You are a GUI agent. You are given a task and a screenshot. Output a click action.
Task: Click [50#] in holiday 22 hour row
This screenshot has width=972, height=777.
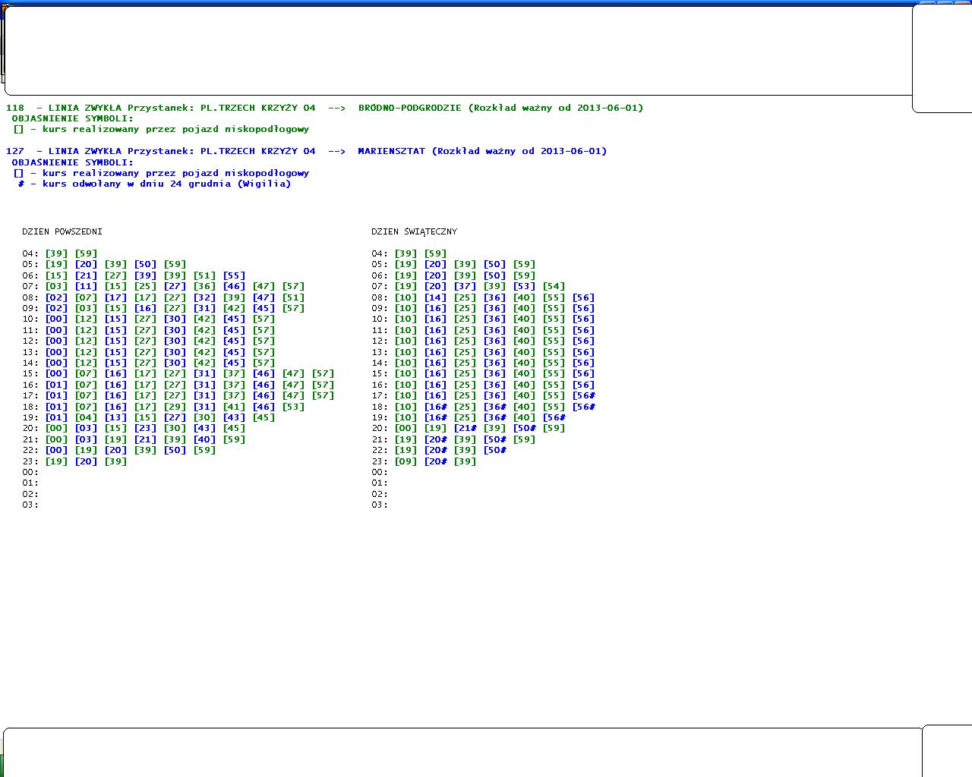click(x=495, y=450)
